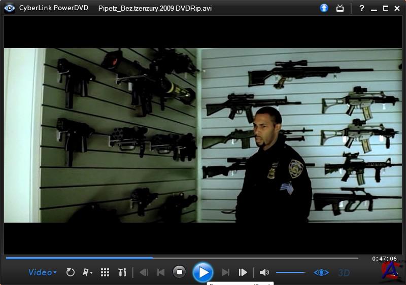The height and width of the screenshot is (285, 406).
Task: Stop video playback
Action: 179,272
